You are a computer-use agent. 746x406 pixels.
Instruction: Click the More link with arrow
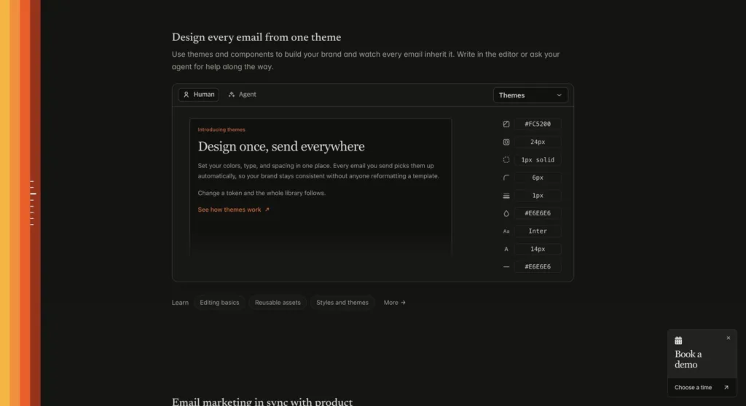coord(394,303)
